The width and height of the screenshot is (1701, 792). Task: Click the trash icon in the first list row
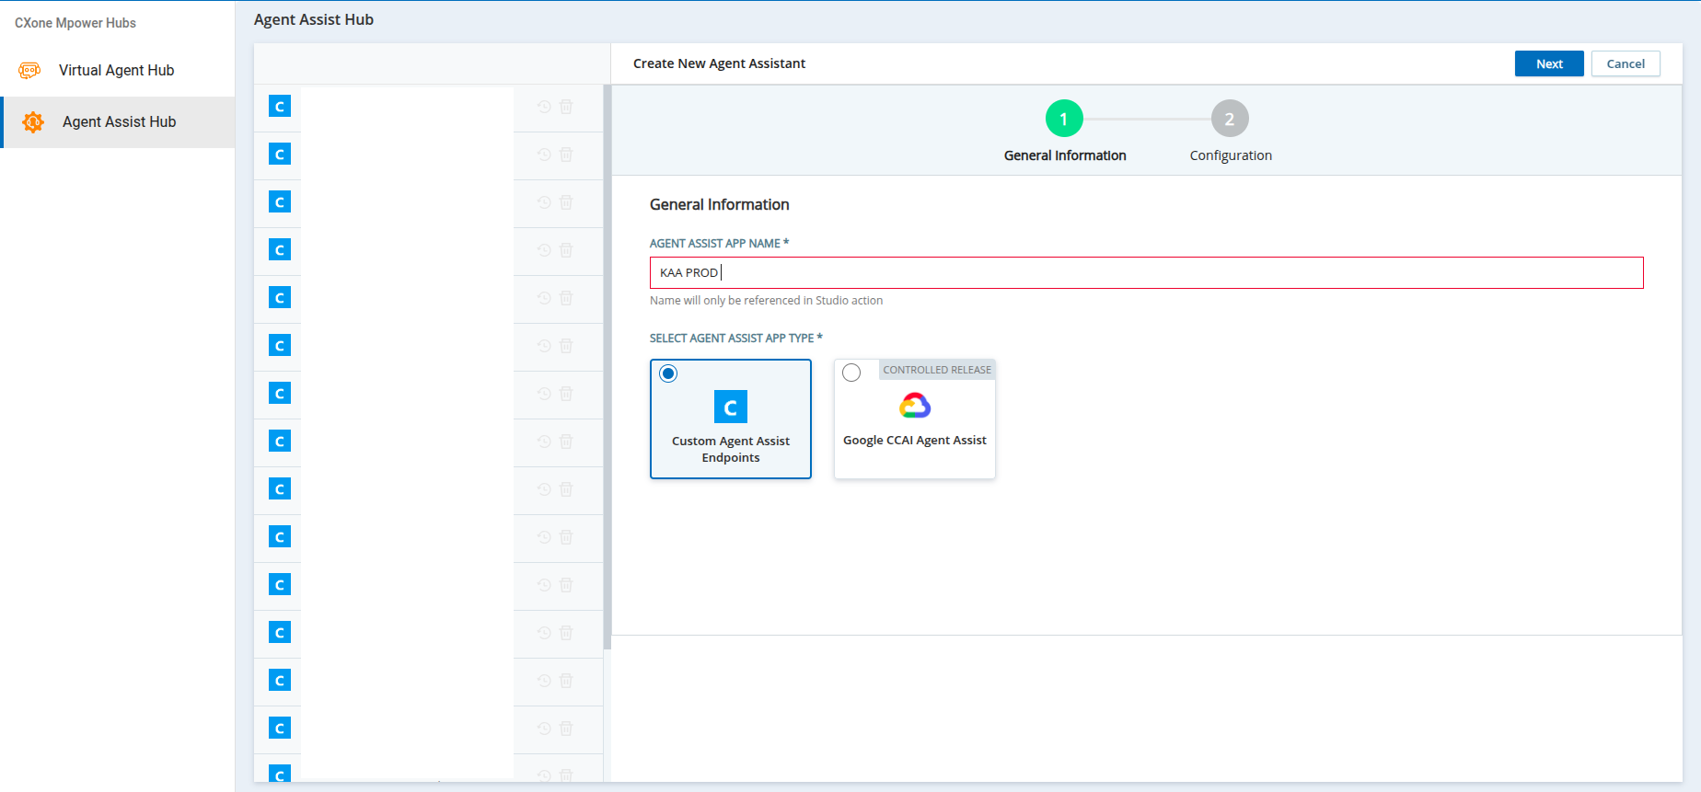pyautogui.click(x=566, y=107)
